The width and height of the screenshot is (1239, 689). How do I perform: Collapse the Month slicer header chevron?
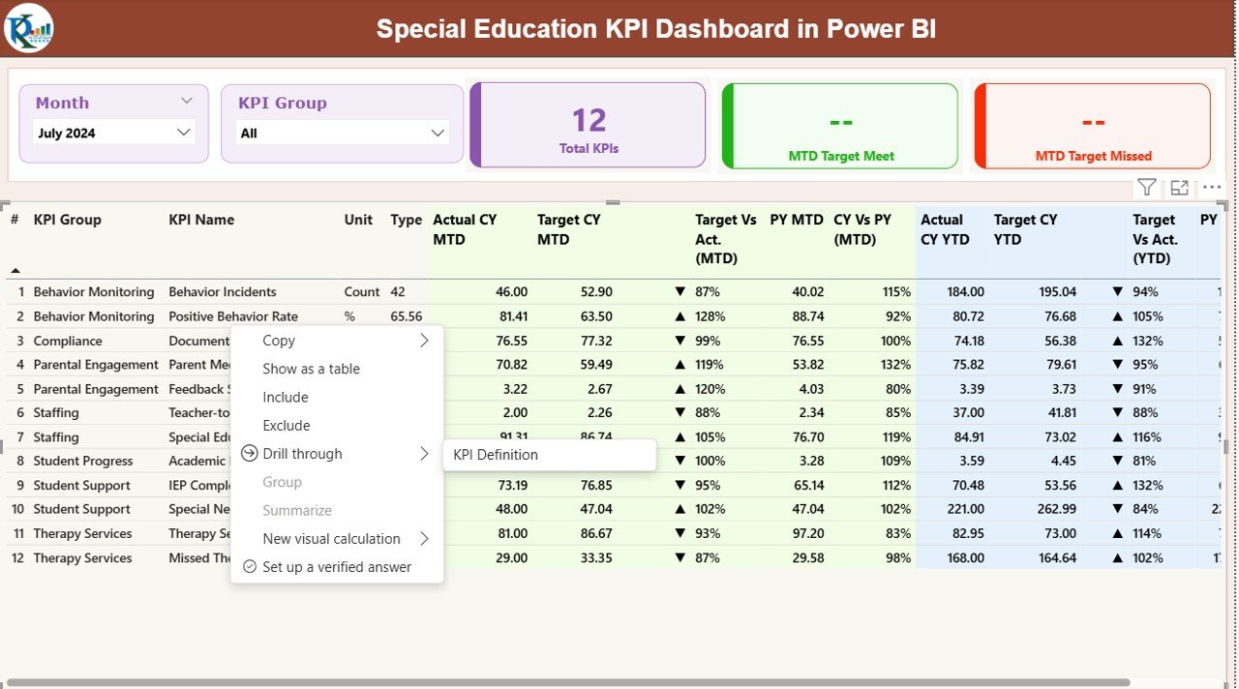[x=187, y=101]
